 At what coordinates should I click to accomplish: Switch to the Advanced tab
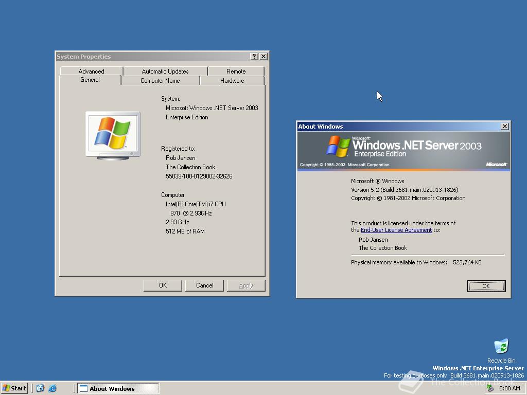[91, 71]
